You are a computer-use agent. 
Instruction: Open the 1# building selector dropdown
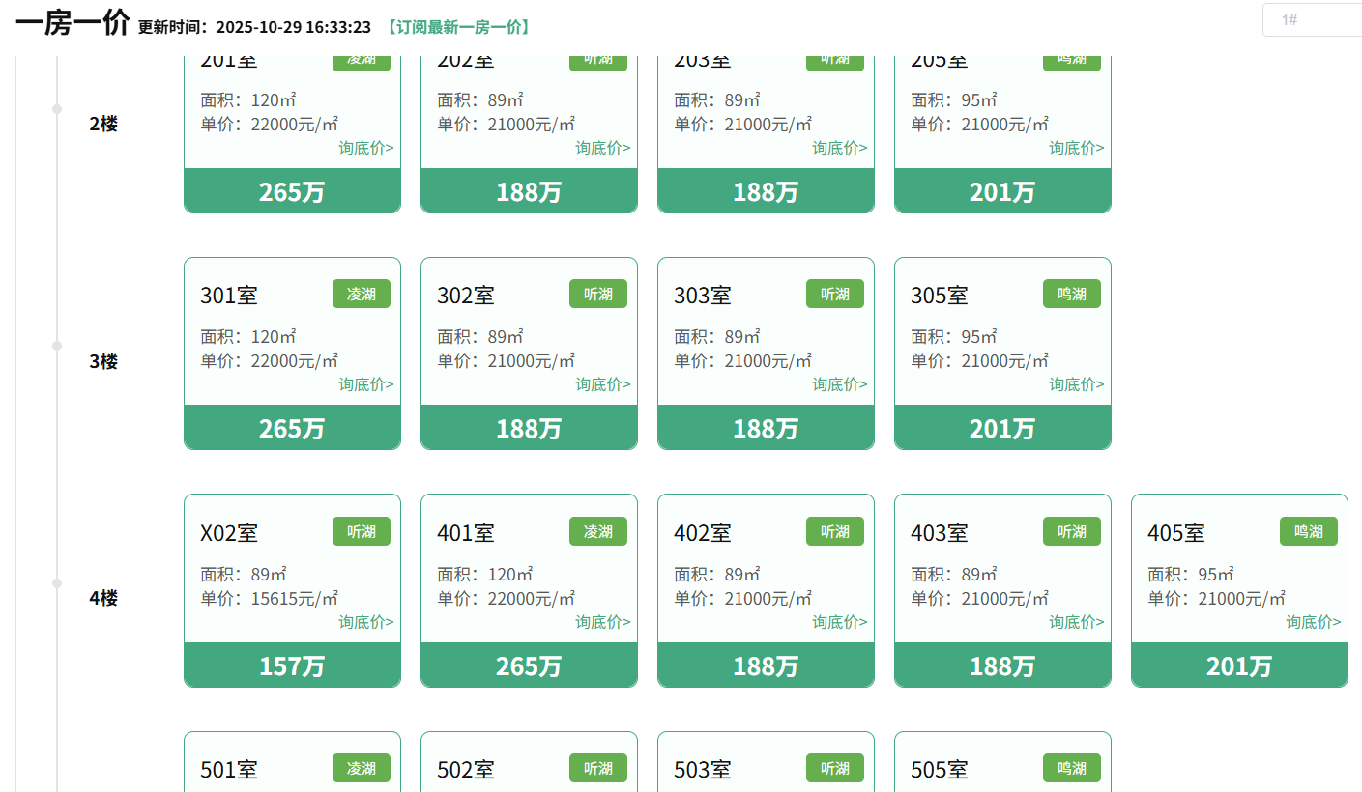pos(1312,19)
